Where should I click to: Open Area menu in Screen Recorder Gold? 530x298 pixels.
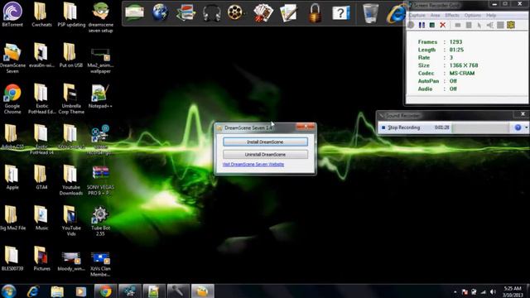point(435,15)
